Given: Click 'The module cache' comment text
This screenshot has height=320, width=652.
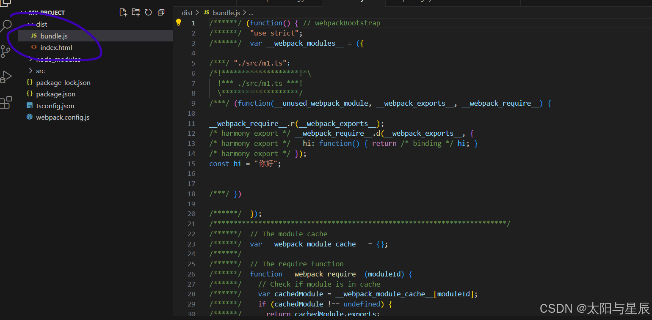Looking at the screenshot, I should (x=289, y=234).
